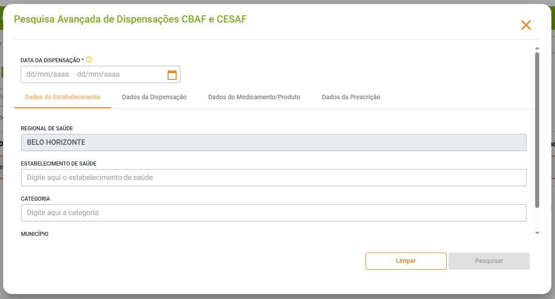Click the Município field label
Screen dimensions: 555x299
click(35, 234)
